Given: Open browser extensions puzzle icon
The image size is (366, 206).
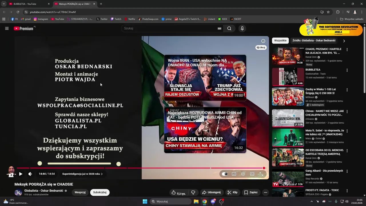Looking at the screenshot, I should pyautogui.click(x=338, y=12).
